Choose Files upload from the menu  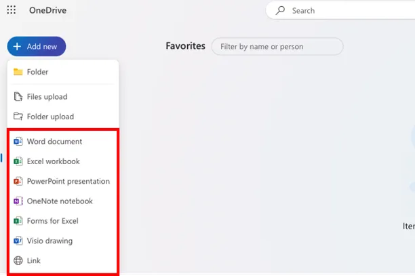pyautogui.click(x=47, y=97)
